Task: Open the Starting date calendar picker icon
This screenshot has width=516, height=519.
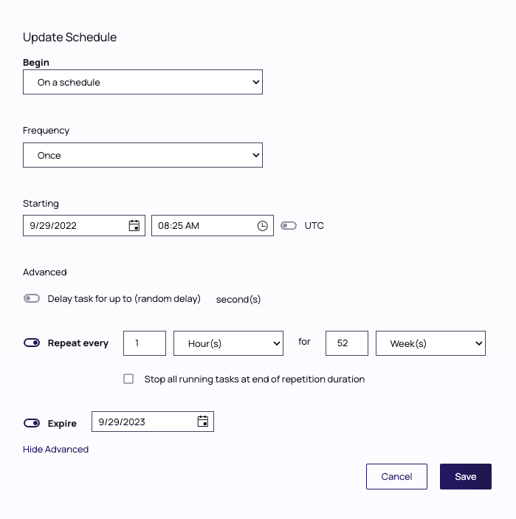Action: pyautogui.click(x=134, y=226)
